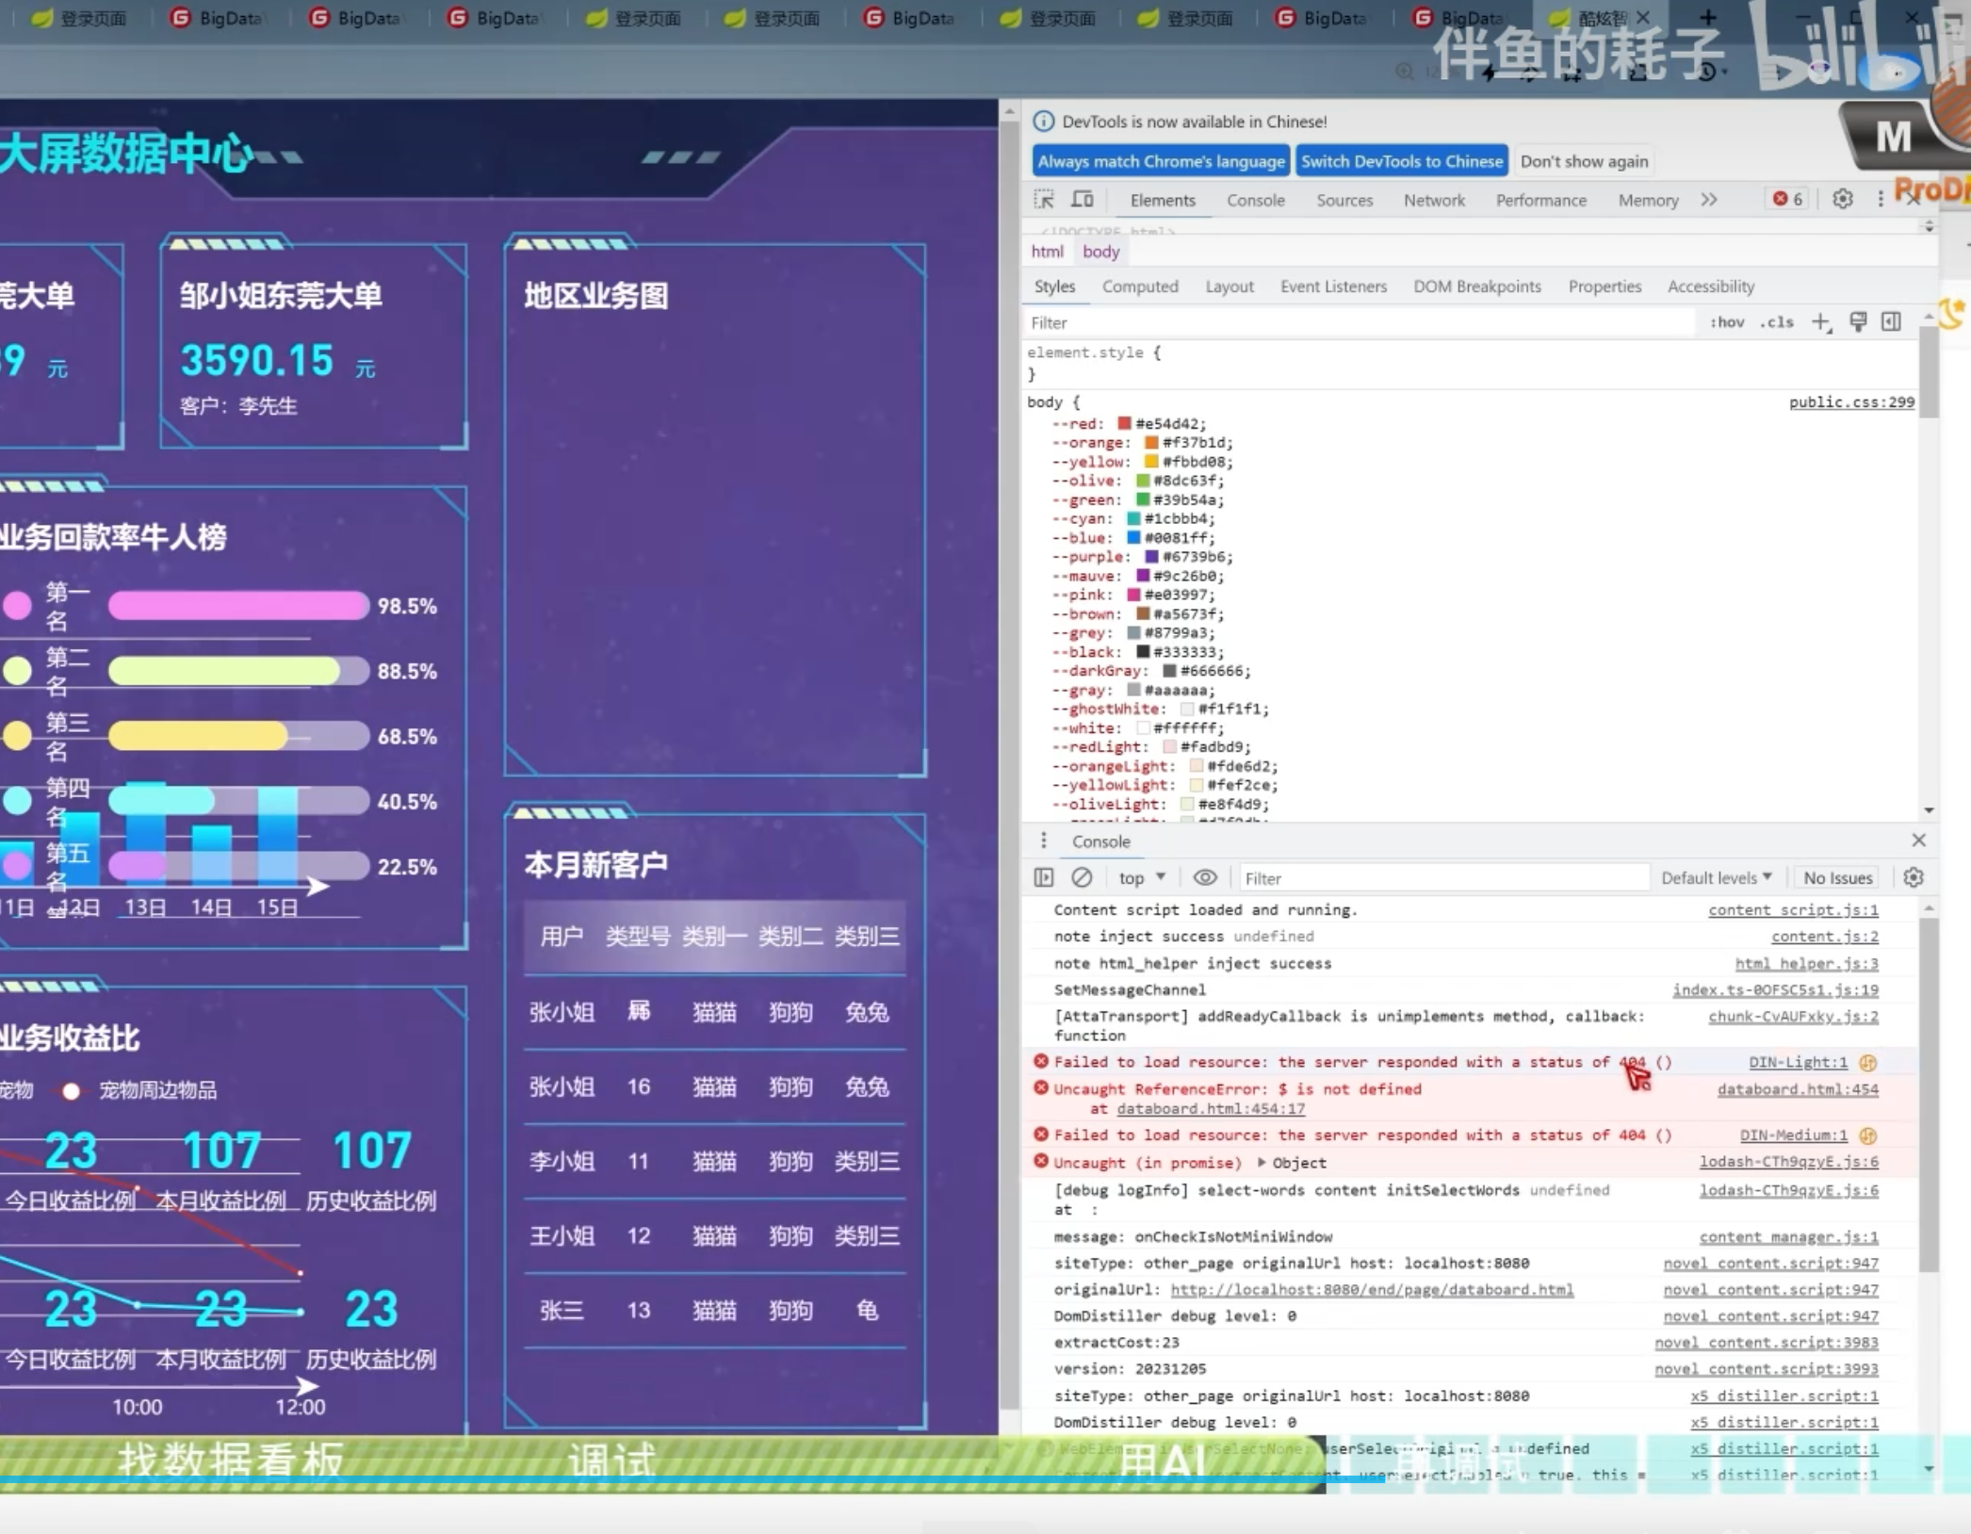Open the Default levels dropdown
The height and width of the screenshot is (1534, 1971).
point(1717,877)
